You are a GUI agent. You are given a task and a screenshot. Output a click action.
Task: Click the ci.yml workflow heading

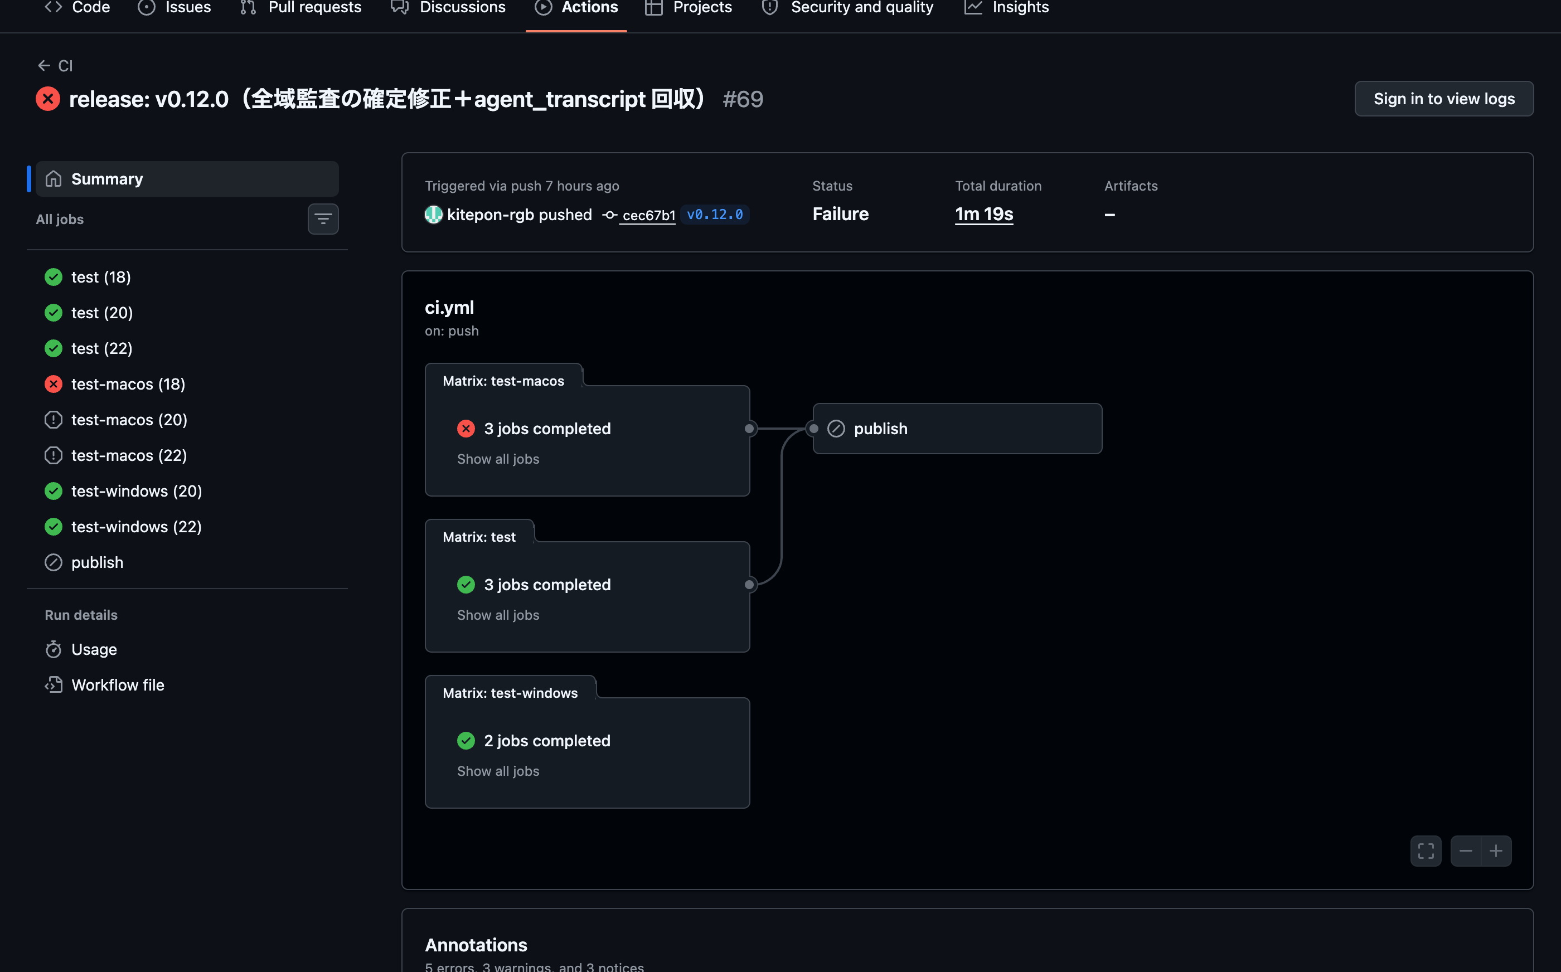click(449, 308)
